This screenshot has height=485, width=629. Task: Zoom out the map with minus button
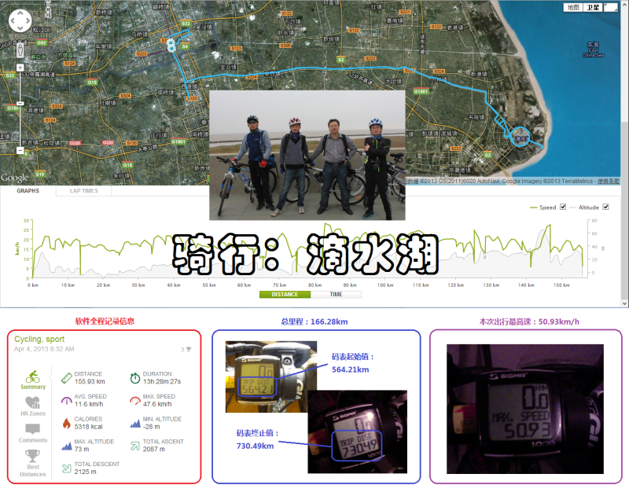[20, 150]
